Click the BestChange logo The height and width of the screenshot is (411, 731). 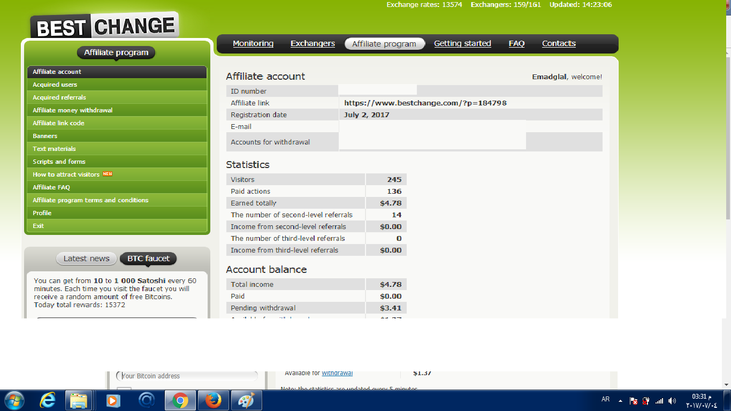pyautogui.click(x=104, y=26)
